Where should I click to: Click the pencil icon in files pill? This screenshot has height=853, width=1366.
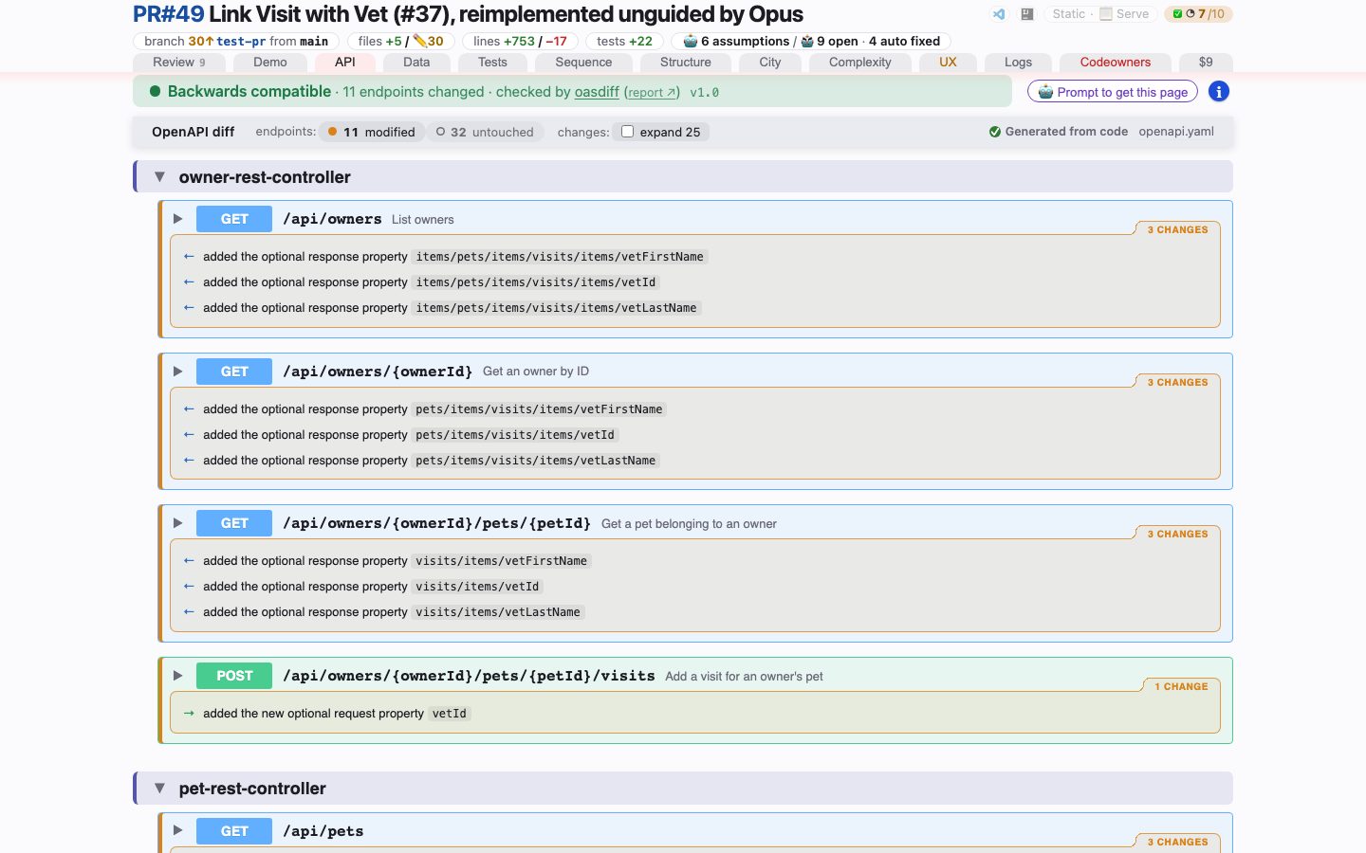420,42
